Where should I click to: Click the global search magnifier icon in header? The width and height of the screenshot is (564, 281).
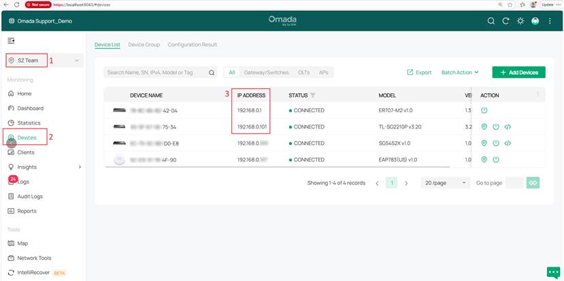[x=491, y=21]
